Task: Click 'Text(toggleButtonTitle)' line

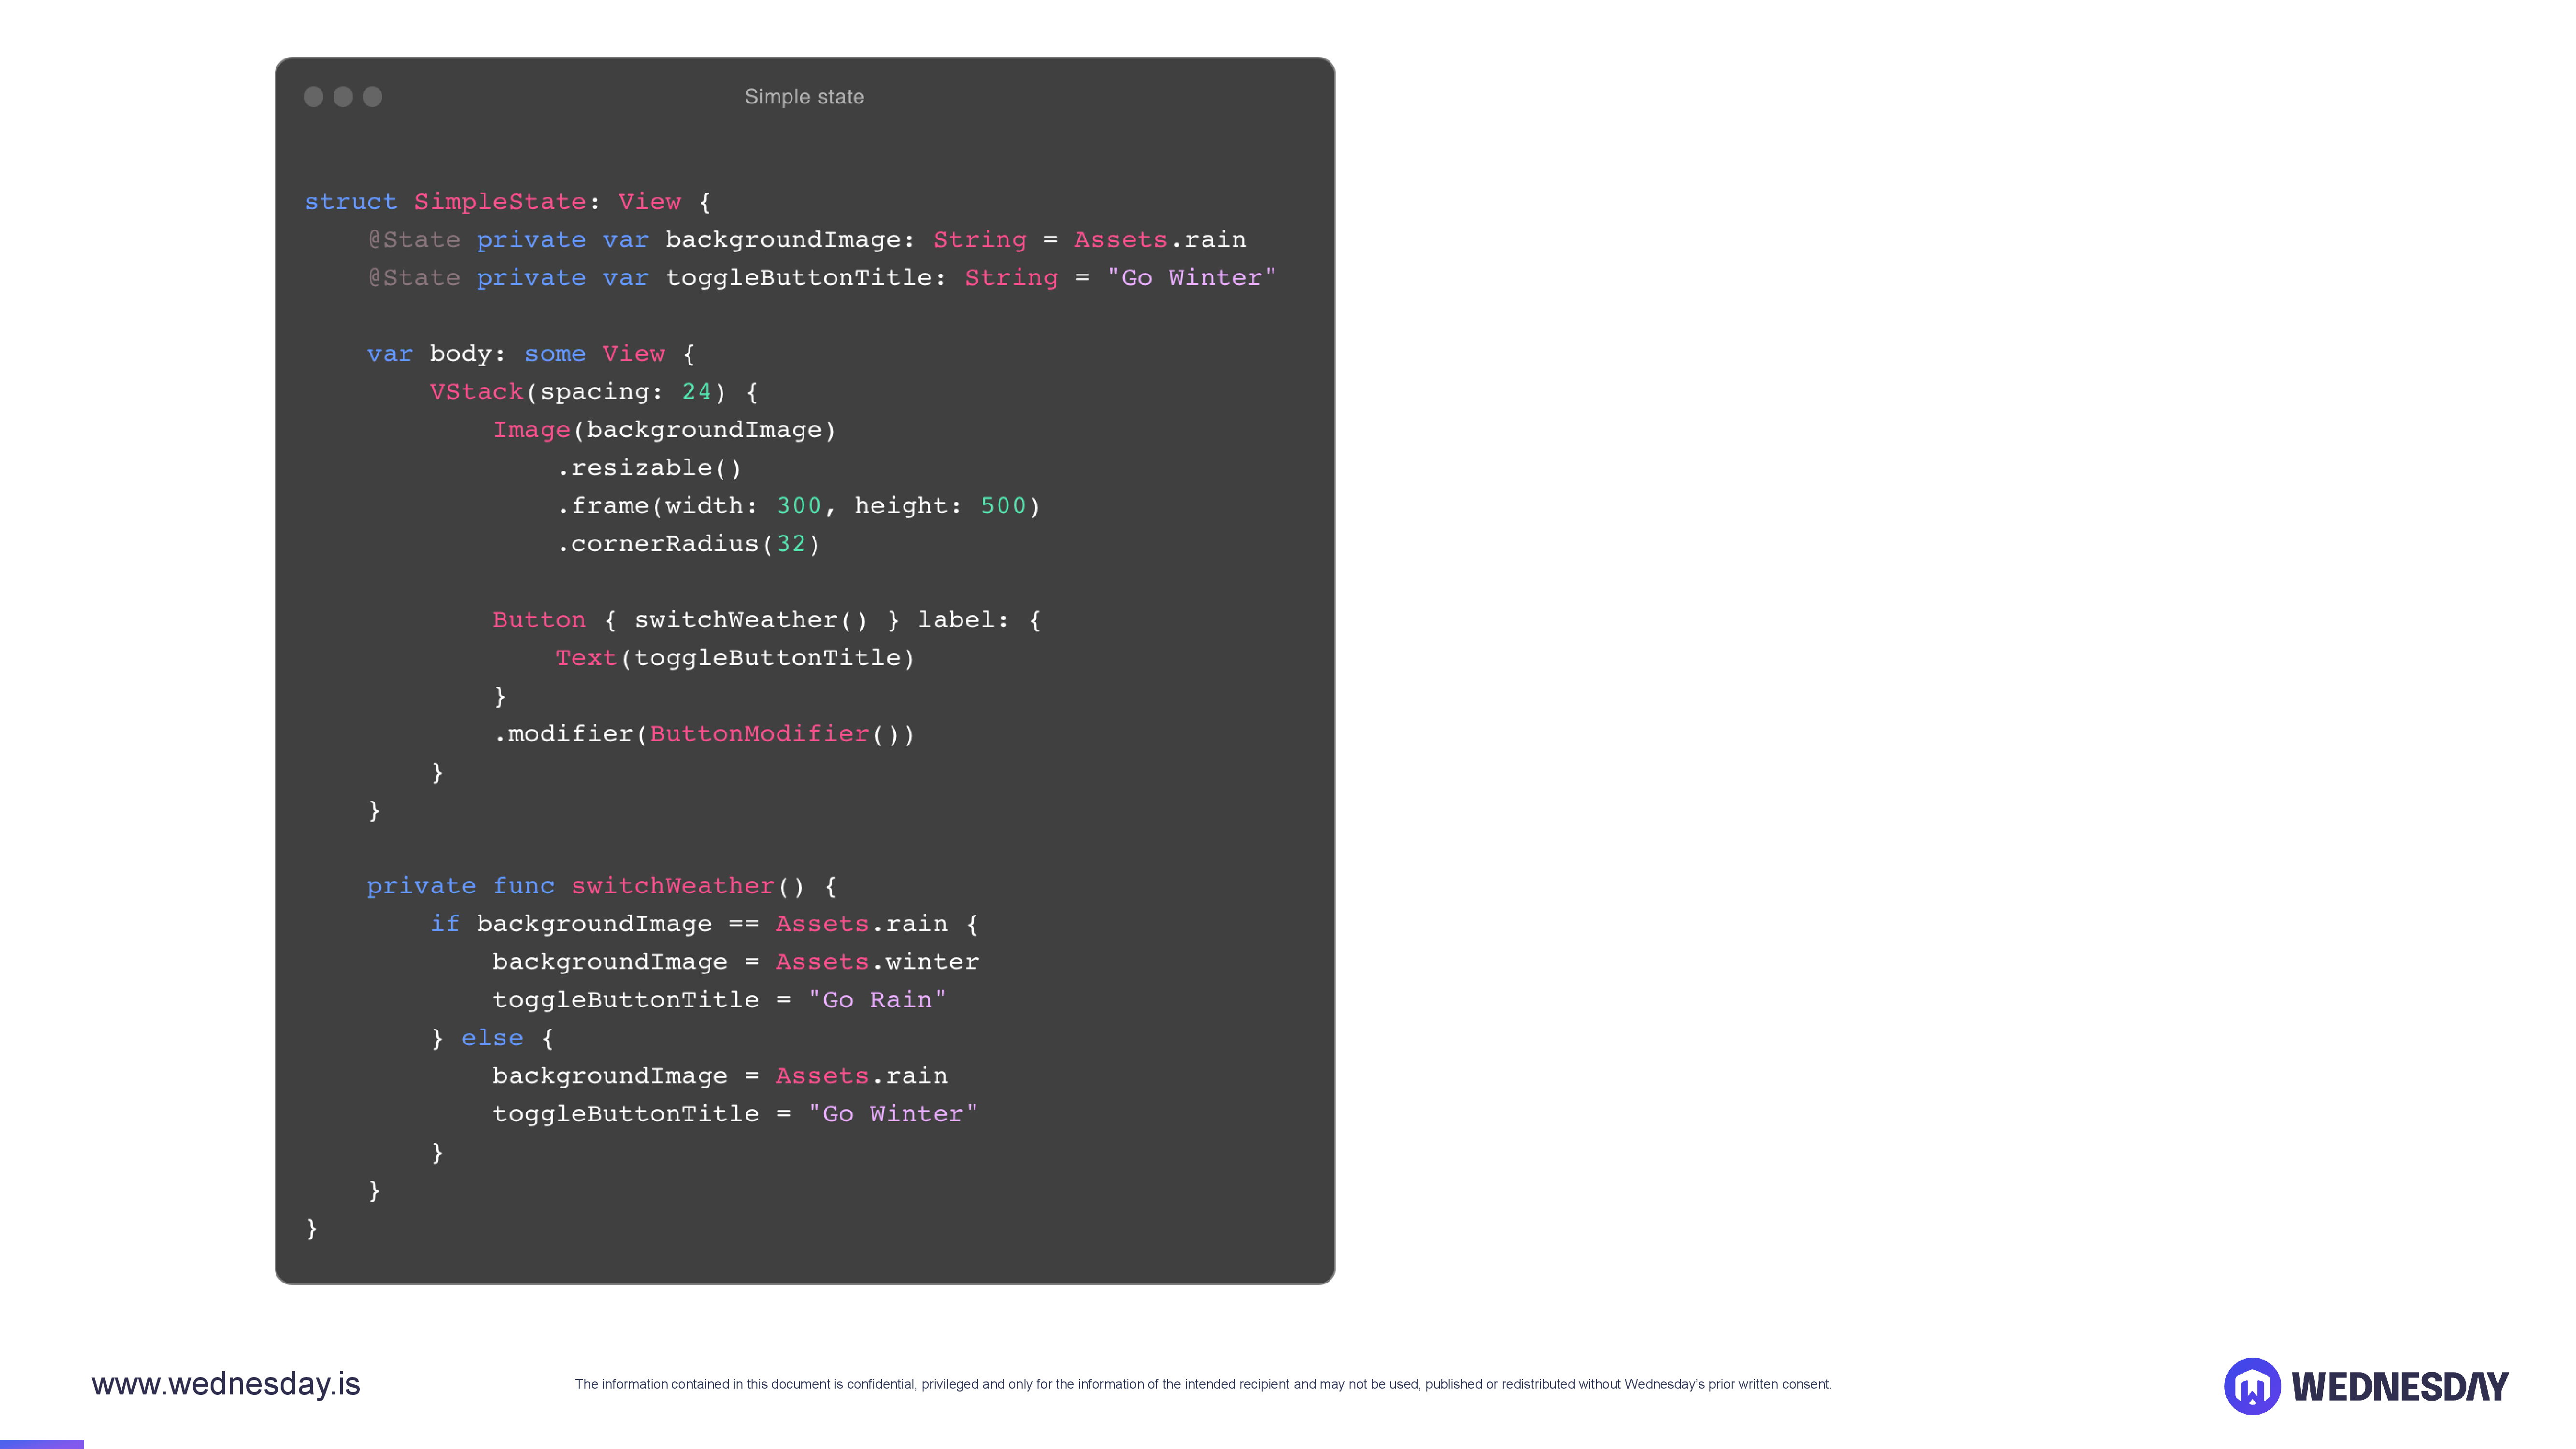Action: pyautogui.click(x=735, y=658)
